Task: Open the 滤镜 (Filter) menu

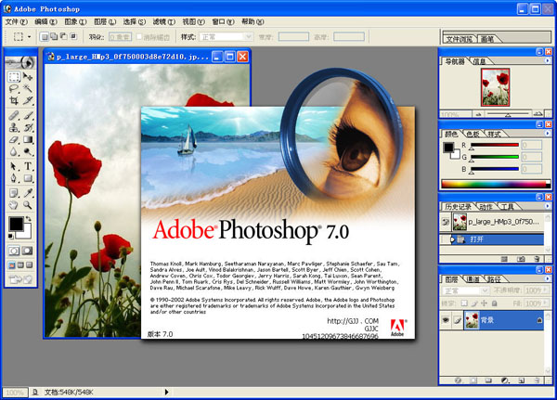Action: tap(164, 20)
